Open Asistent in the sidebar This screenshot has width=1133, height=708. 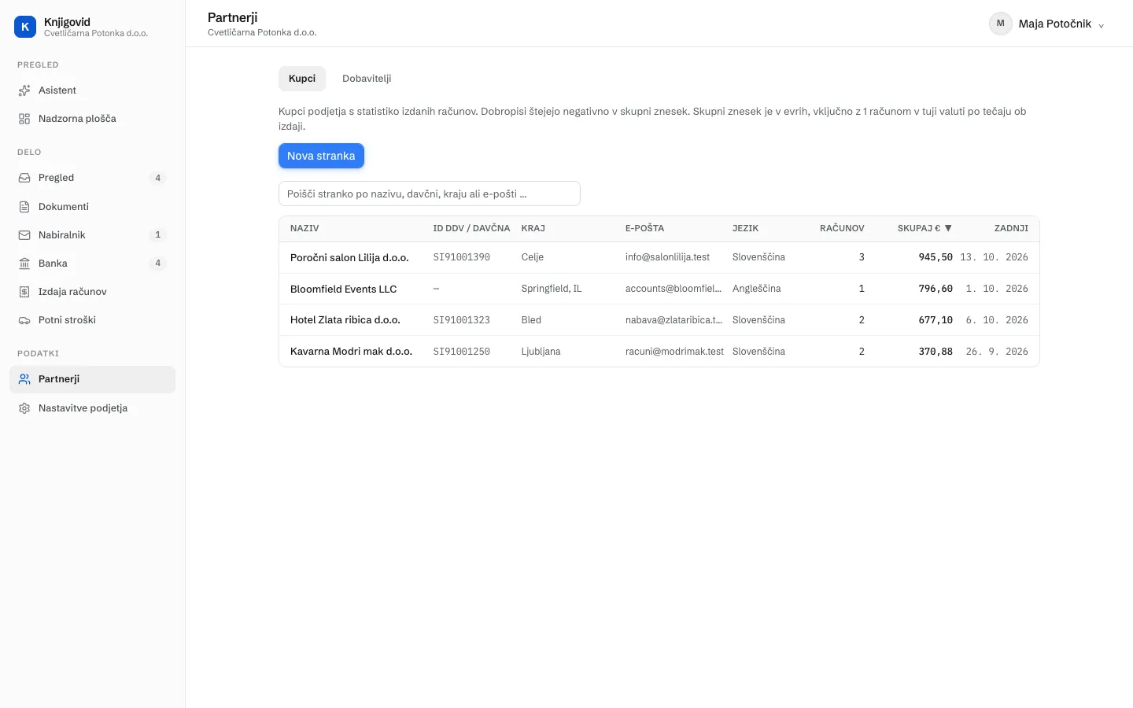pyautogui.click(x=92, y=90)
